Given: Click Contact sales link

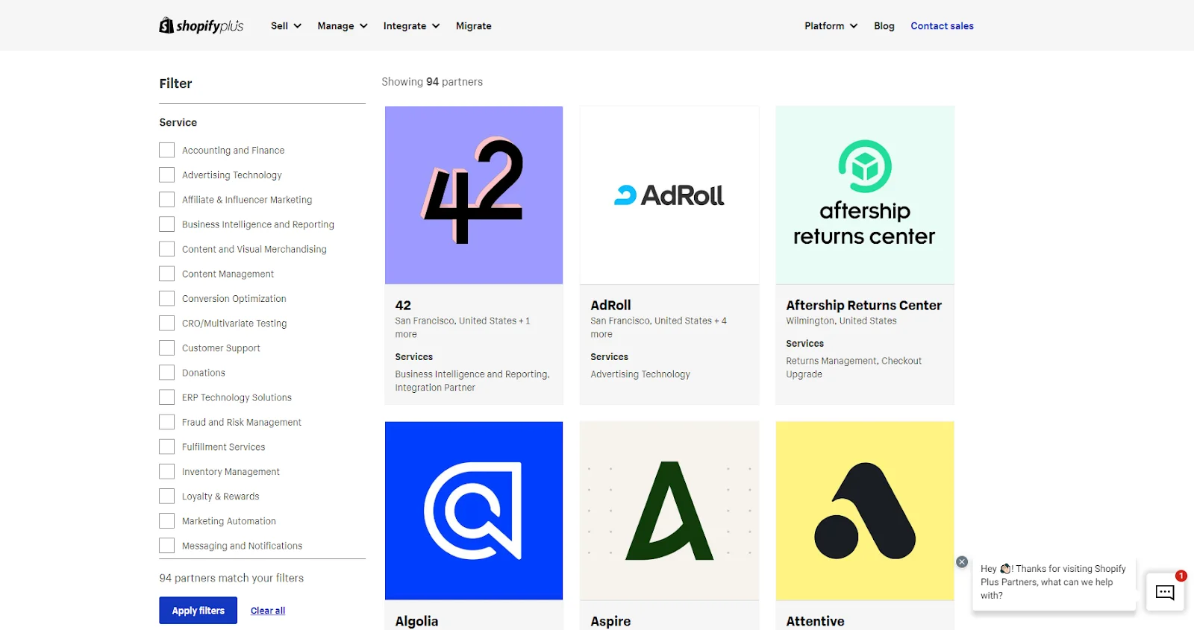Looking at the screenshot, I should [942, 25].
